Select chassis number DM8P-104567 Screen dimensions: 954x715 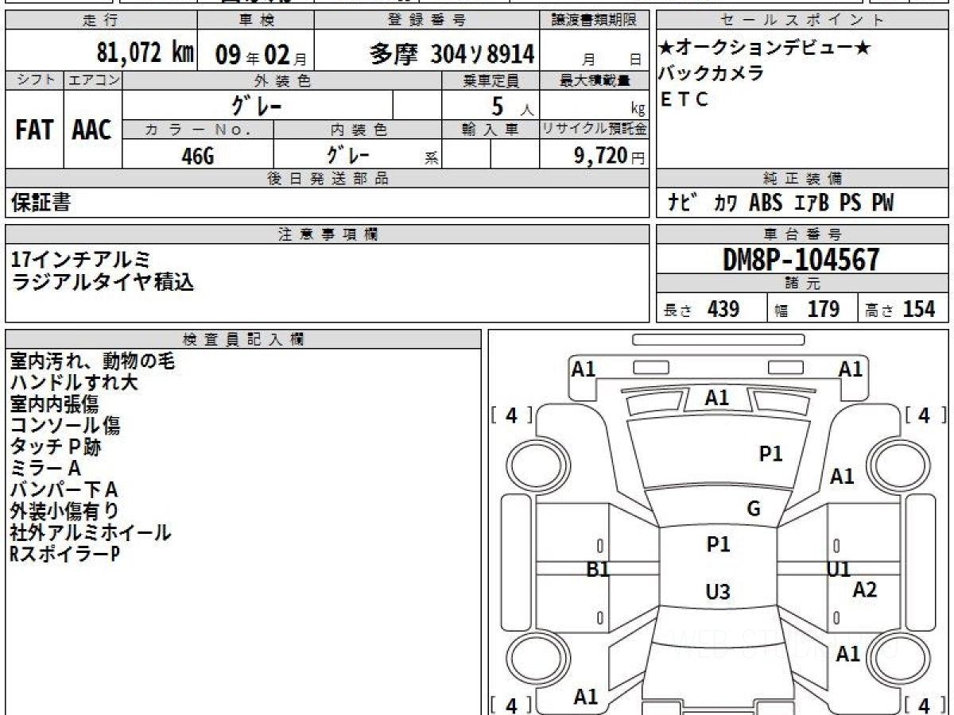801,260
